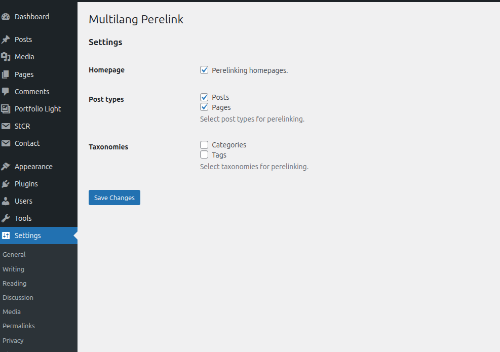This screenshot has height=352, width=500.
Task: Enable the Tags taxonomy checkbox
Action: click(x=204, y=155)
